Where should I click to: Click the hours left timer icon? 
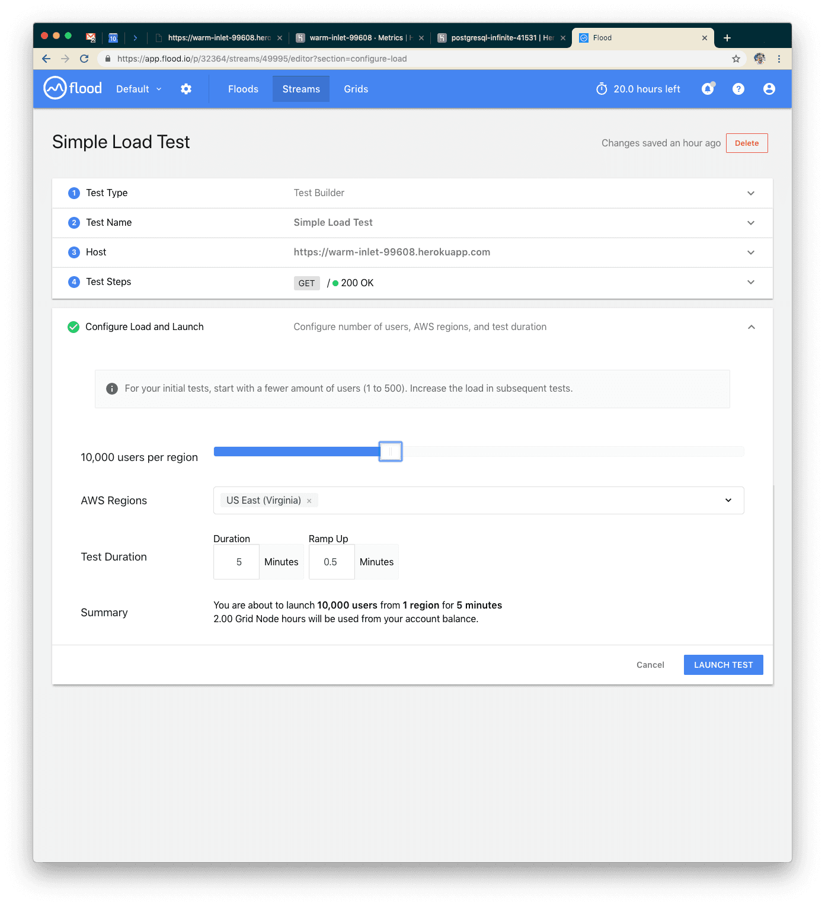click(x=602, y=89)
